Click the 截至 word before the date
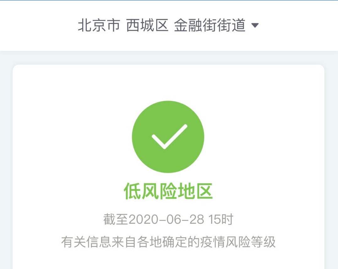The image size is (338, 269). (x=116, y=219)
